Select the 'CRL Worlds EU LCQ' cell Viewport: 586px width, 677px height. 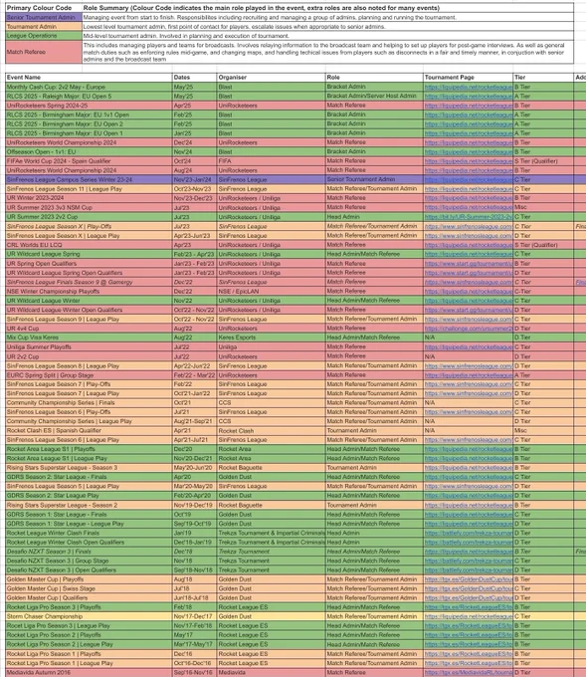click(x=89, y=245)
